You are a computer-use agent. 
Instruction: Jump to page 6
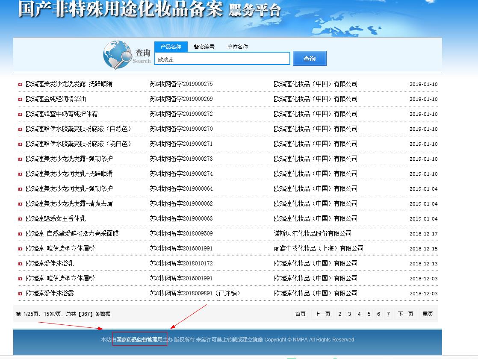379,314
